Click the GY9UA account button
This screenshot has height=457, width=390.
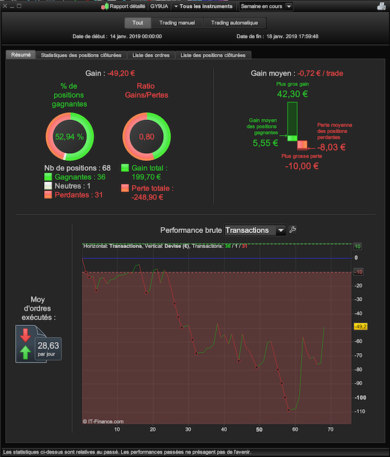(x=159, y=6)
